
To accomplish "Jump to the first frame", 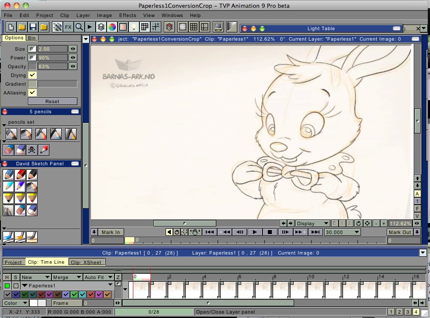I will 209,232.
